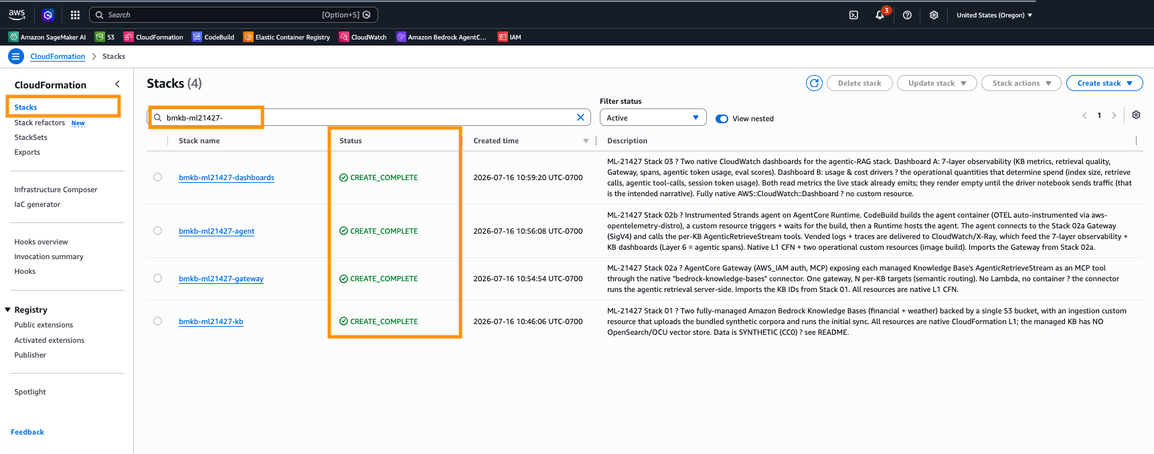Open the services grid menu icon
This screenshot has width=1154, height=454.
(75, 15)
